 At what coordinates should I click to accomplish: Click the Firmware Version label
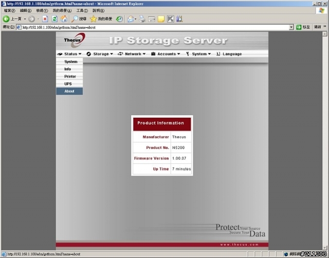tap(151, 158)
